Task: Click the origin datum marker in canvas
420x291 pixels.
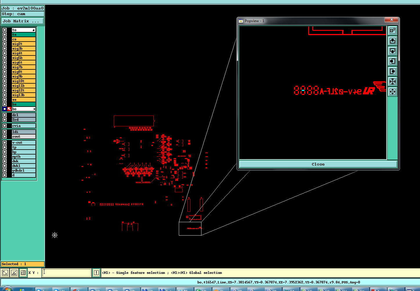Action: point(55,235)
